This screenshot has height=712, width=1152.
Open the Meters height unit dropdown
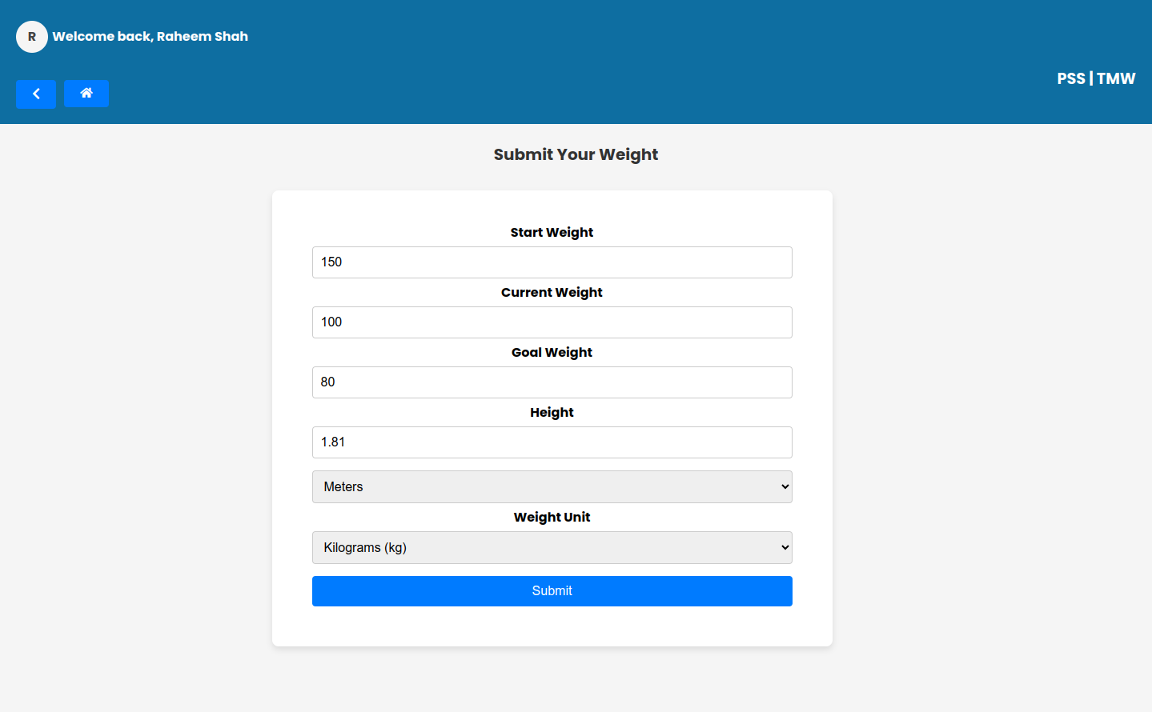point(552,486)
